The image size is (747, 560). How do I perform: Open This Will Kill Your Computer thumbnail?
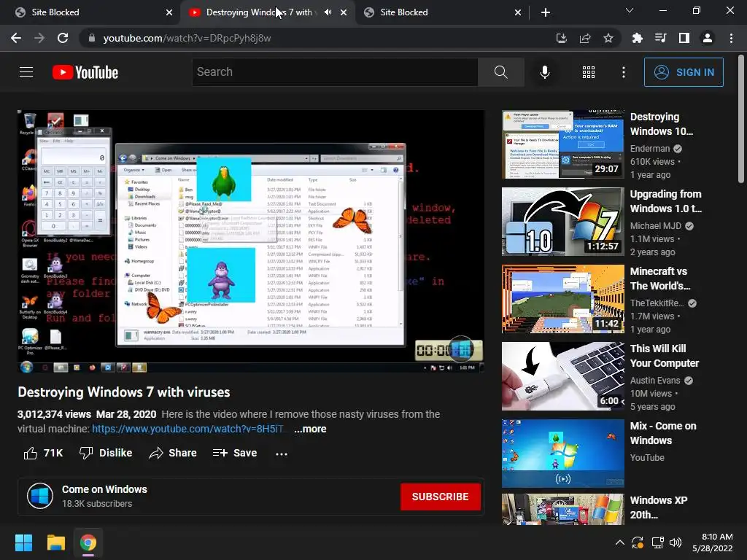[562, 376]
